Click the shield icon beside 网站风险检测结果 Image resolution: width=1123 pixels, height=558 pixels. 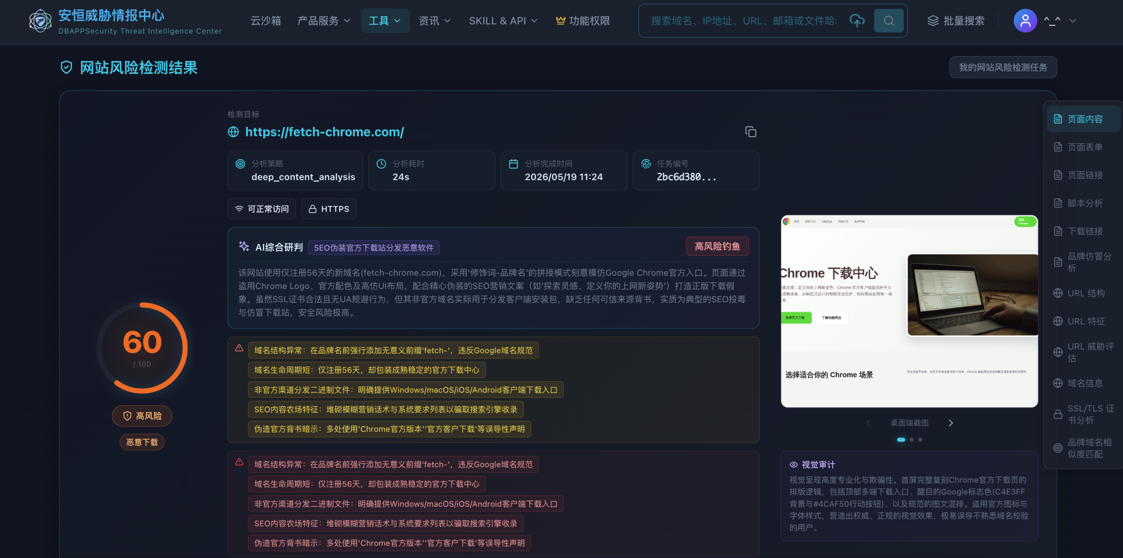coord(66,68)
